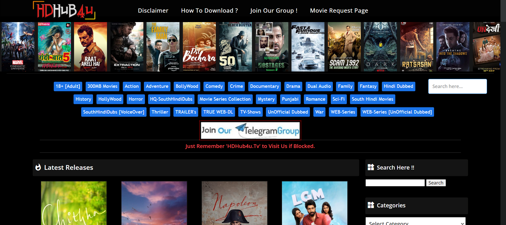Screen dimensions: 506x225
Task: Click the sidebar search text box
Action: [395, 183]
